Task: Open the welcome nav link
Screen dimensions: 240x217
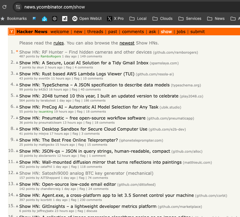Action: pyautogui.click(x=60, y=32)
